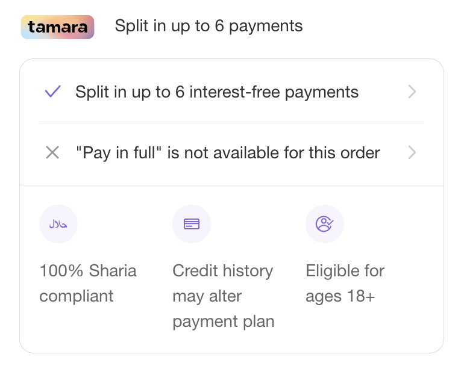This screenshot has width=464, height=366.
Task: Select "Split in up to 6 interest-free payments"
Action: 217,92
